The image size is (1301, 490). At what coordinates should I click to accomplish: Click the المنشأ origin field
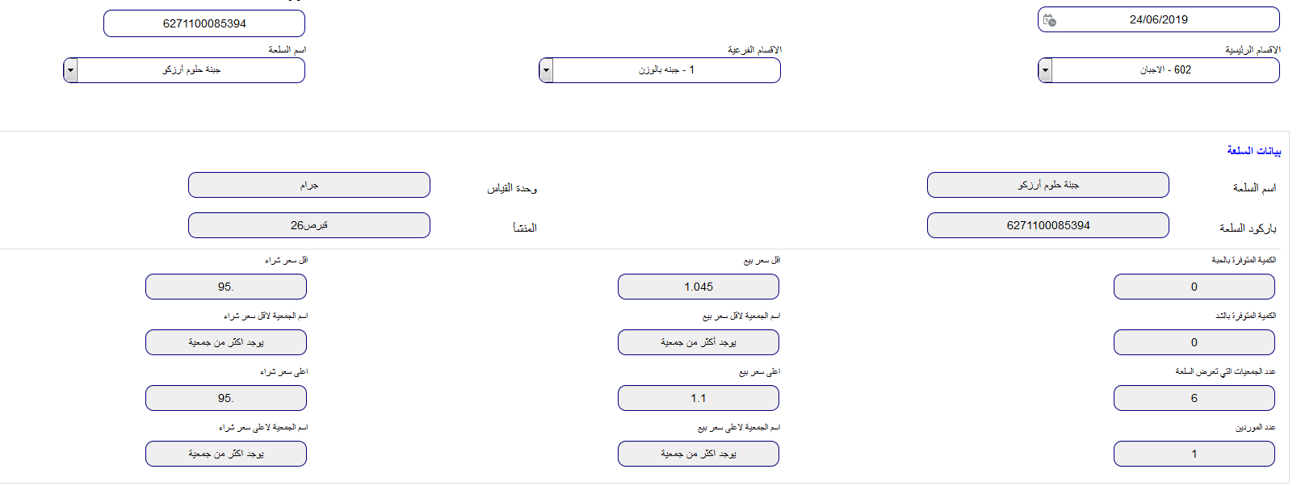click(x=309, y=225)
